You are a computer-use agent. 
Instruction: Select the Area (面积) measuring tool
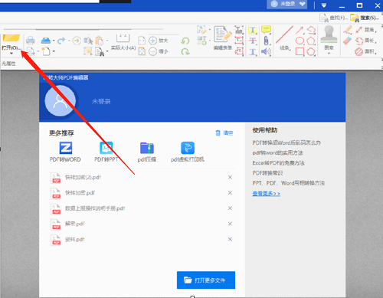[x=365, y=51]
